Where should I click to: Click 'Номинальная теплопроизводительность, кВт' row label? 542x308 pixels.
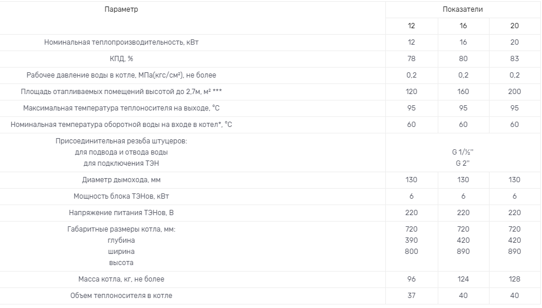point(125,42)
